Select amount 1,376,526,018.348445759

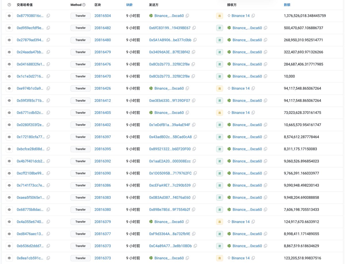click(x=305, y=16)
